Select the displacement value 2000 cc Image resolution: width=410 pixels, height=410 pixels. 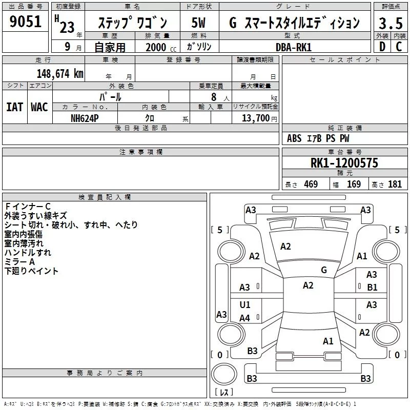(x=161, y=47)
